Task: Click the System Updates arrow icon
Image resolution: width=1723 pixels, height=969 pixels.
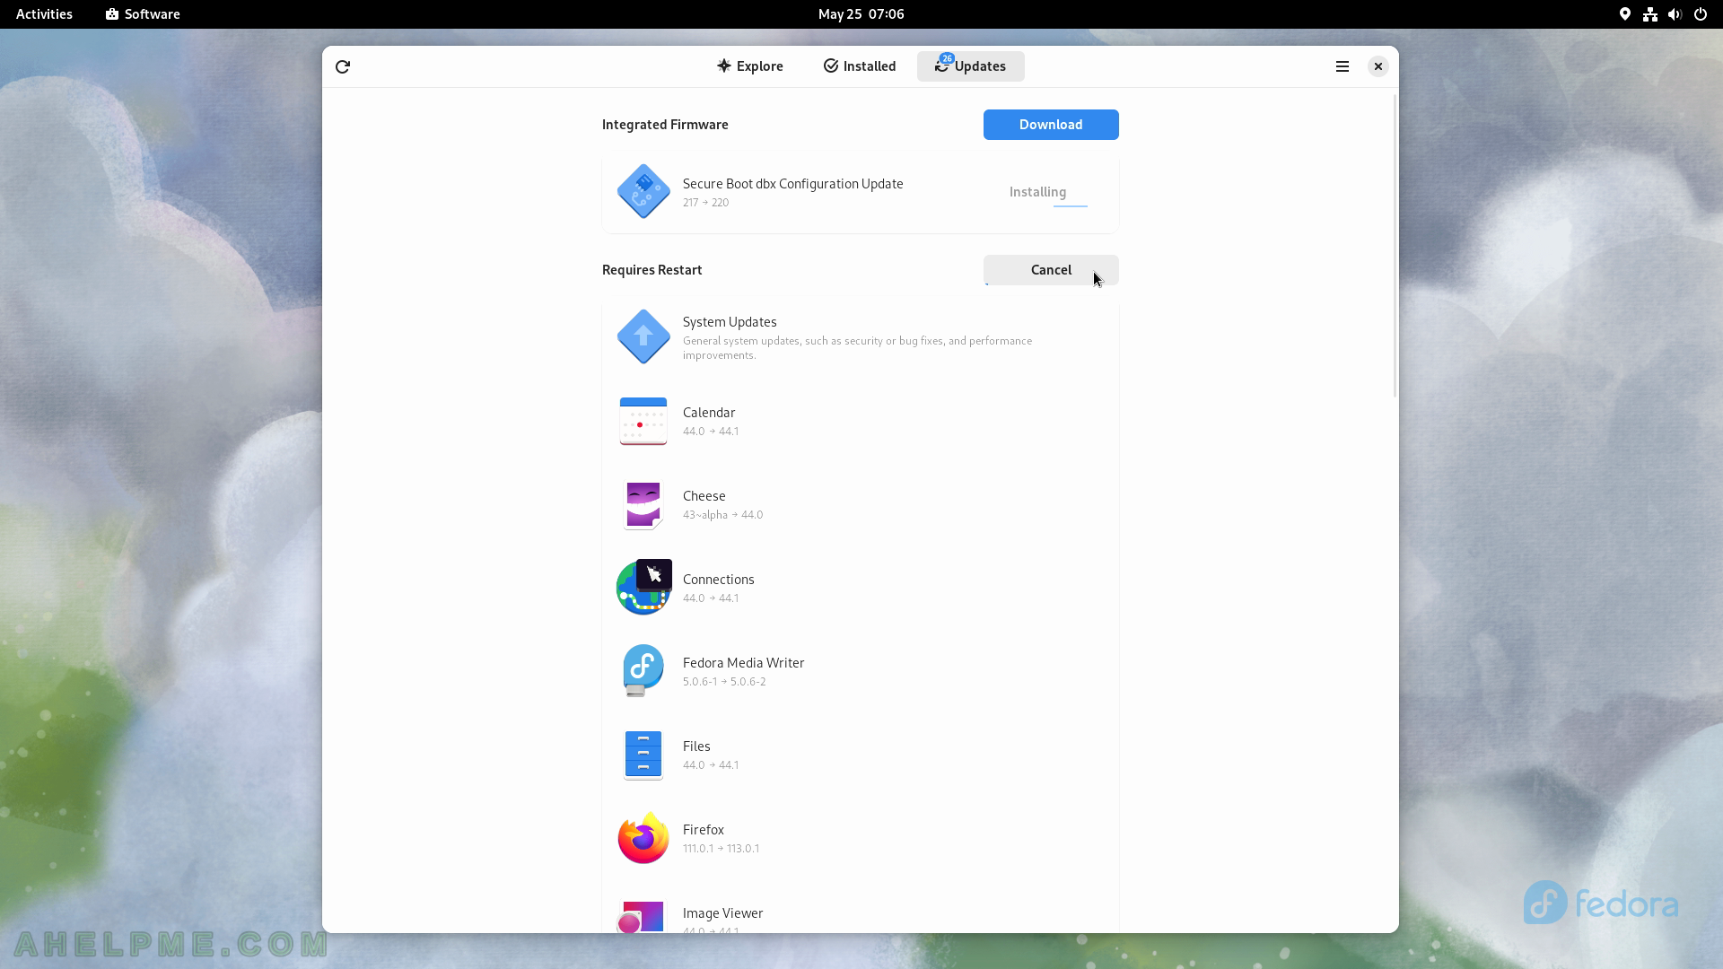Action: (643, 336)
